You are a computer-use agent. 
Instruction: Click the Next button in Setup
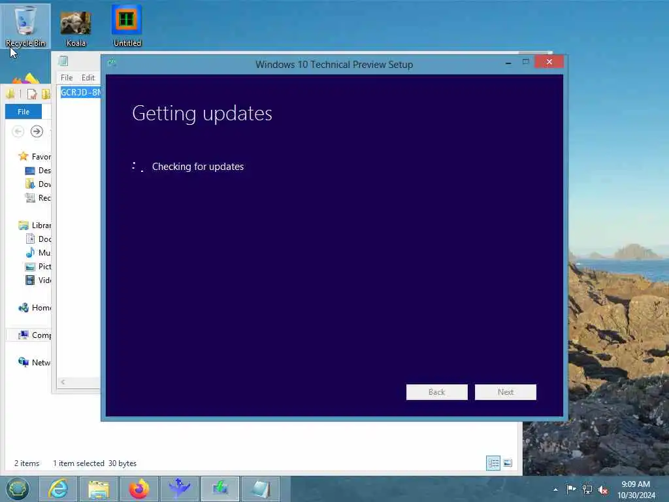[506, 392]
